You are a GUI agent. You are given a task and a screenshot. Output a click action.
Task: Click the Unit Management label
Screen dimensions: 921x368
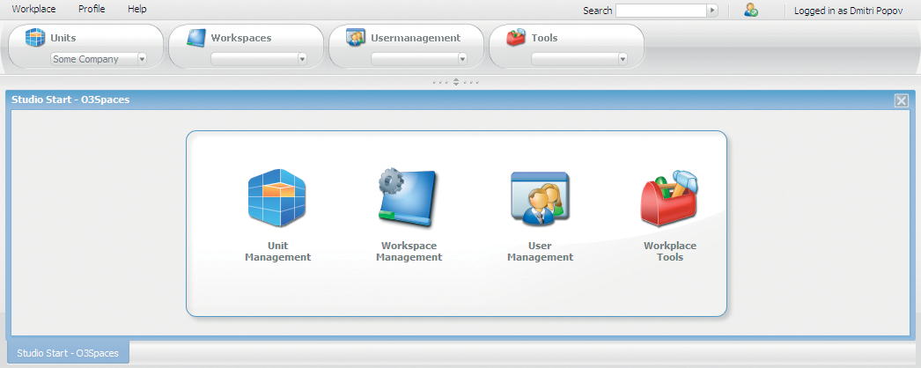click(x=278, y=251)
